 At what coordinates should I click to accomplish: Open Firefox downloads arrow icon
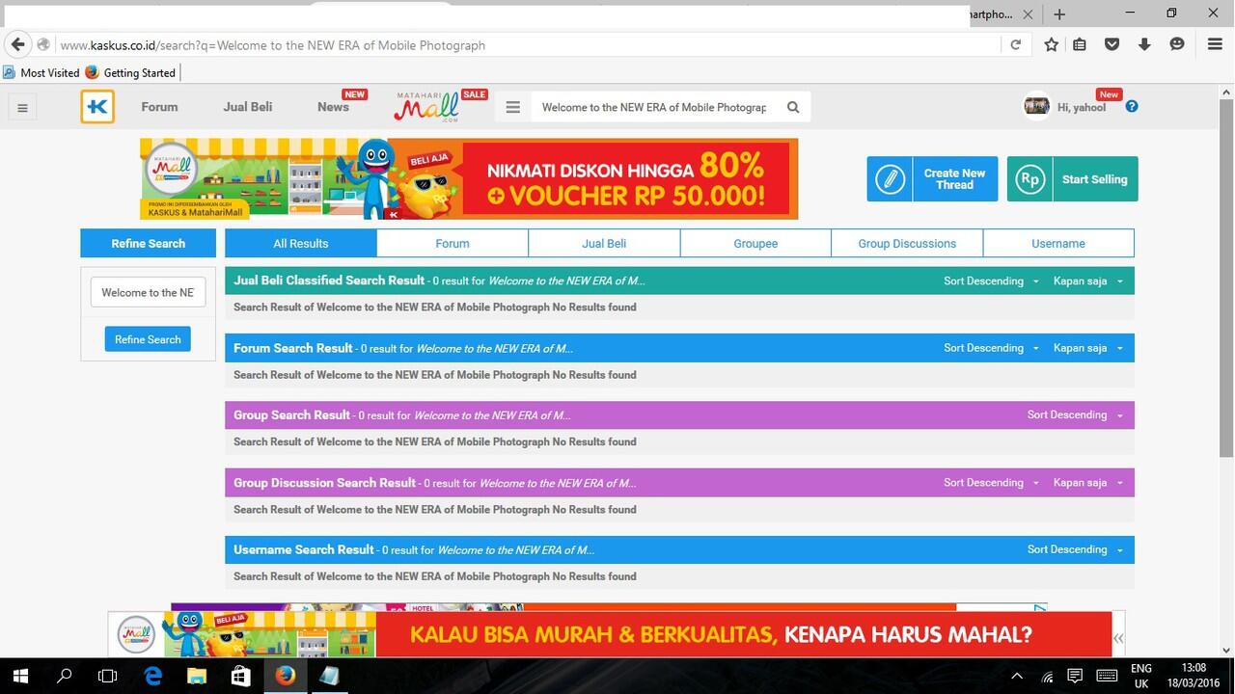pos(1144,44)
